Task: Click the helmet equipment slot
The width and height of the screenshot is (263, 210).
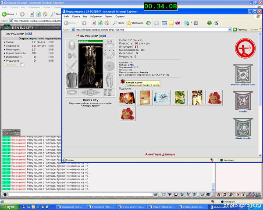Action: 72,45
